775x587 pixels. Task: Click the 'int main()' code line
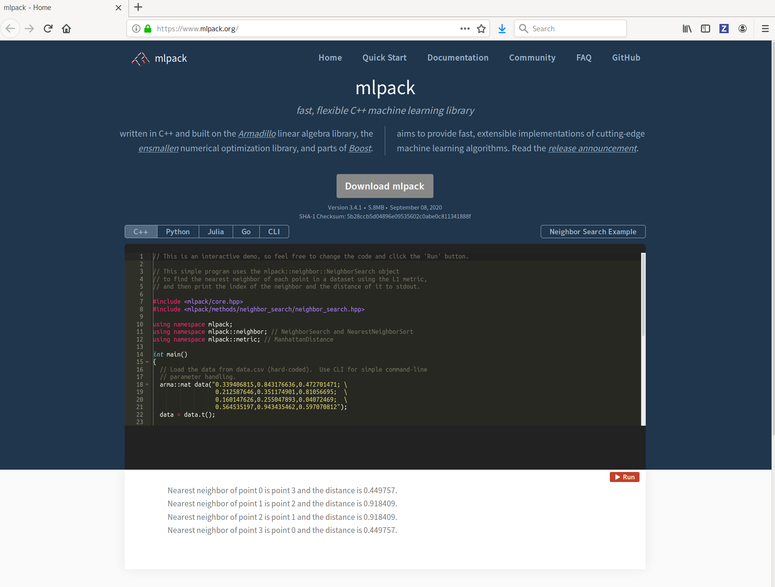tap(170, 354)
